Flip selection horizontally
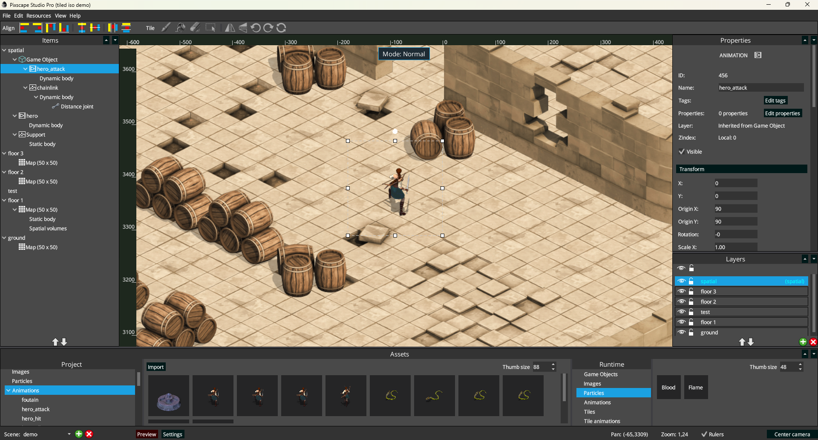Image resolution: width=818 pixels, height=440 pixels. coord(230,28)
